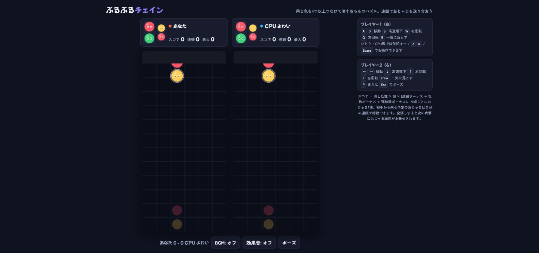Click CPU's スコア 0 value

click(274, 39)
